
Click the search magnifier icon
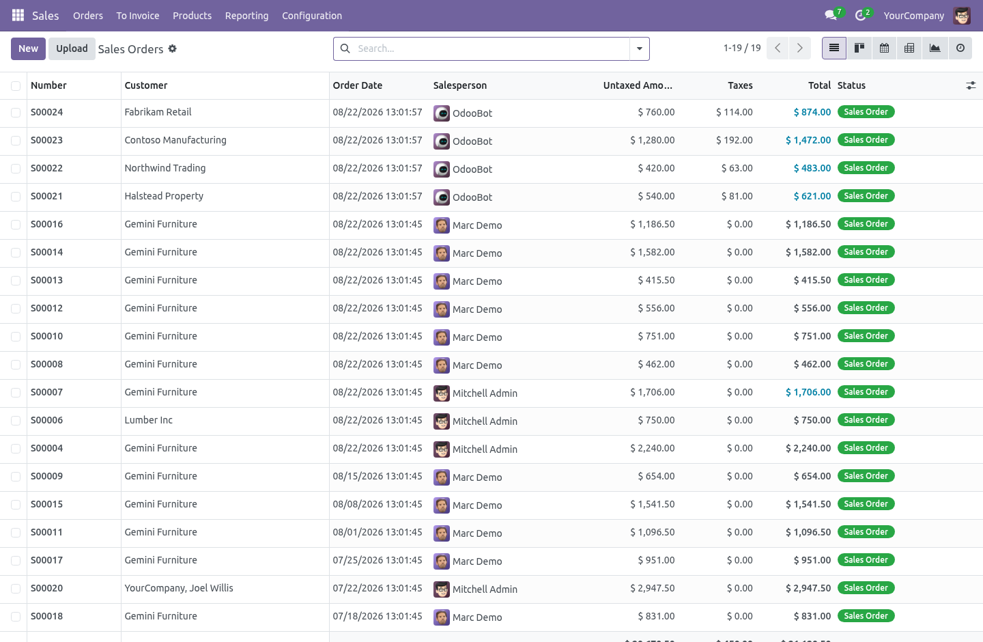click(345, 48)
